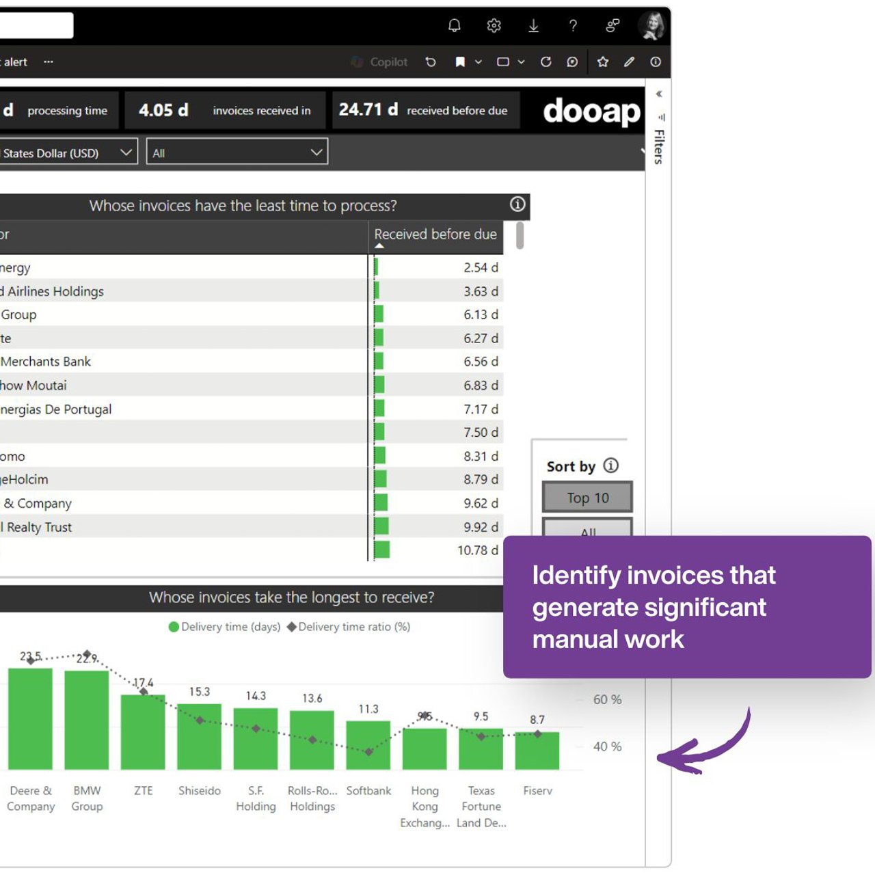Click the pencil edit icon
This screenshot has width=875, height=875.
[629, 62]
